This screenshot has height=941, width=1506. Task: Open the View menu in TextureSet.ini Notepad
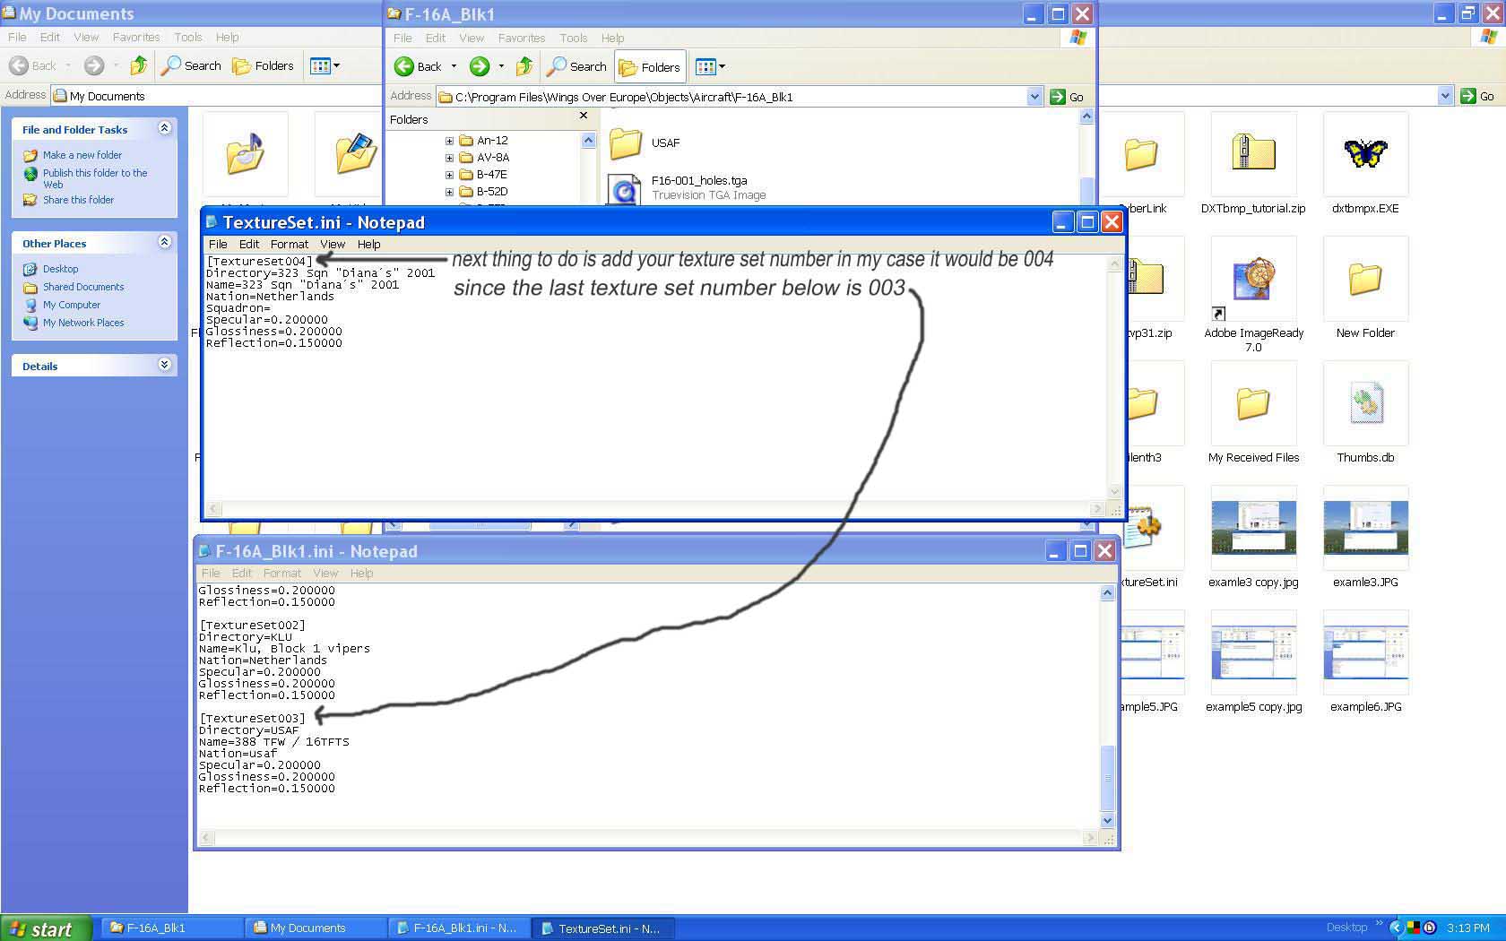[x=333, y=244]
